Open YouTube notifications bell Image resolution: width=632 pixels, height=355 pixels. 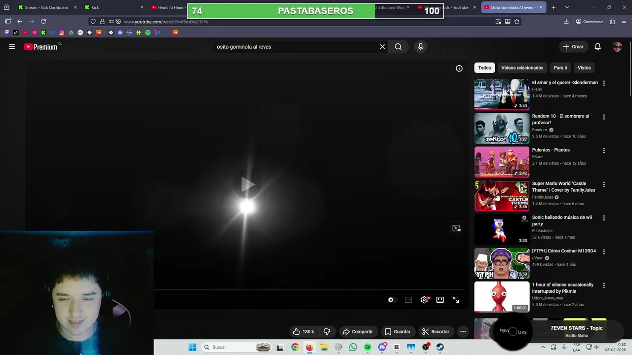coord(597,47)
